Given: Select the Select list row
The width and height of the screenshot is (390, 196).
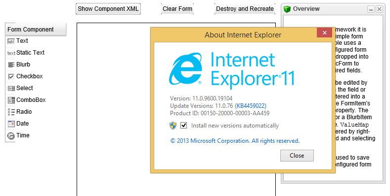Looking at the screenshot, I should (x=36, y=88).
